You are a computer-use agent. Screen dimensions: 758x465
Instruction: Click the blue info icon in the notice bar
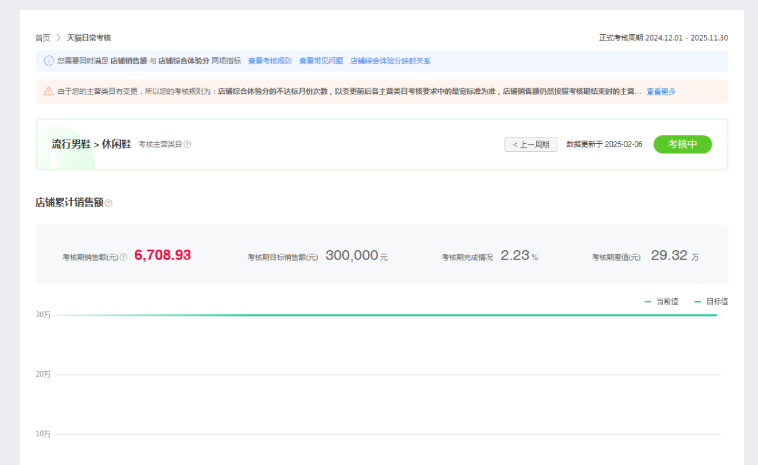pyautogui.click(x=49, y=61)
